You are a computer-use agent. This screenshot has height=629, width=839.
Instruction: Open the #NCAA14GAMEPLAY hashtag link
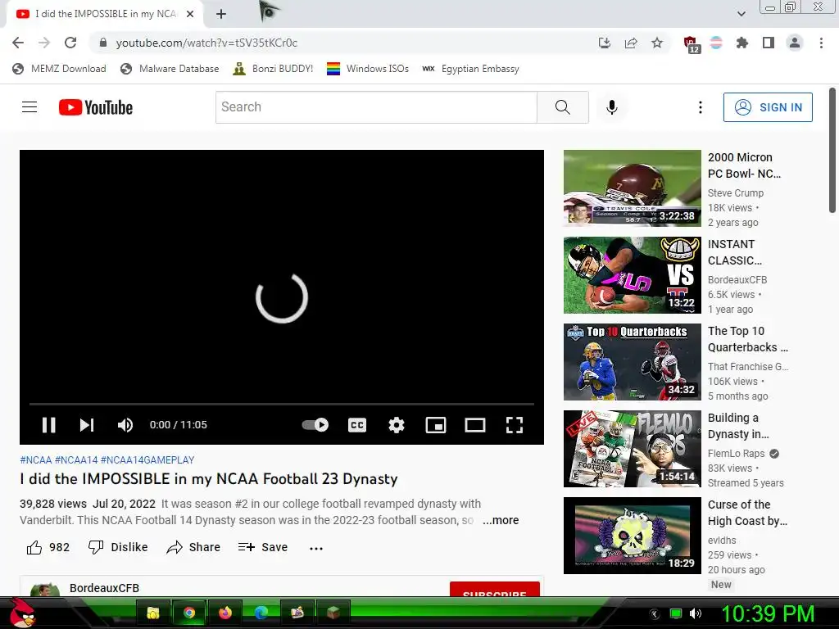(147, 460)
